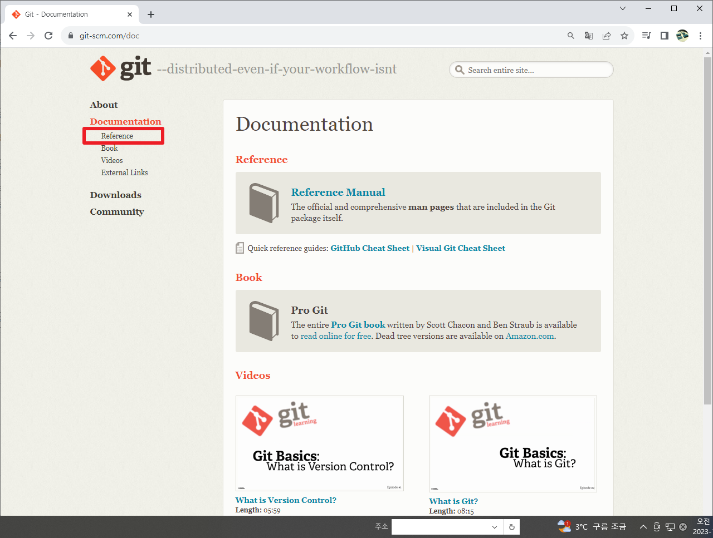Click the quick reference document icon
Viewport: 713px width, 538px height.
[x=240, y=248]
